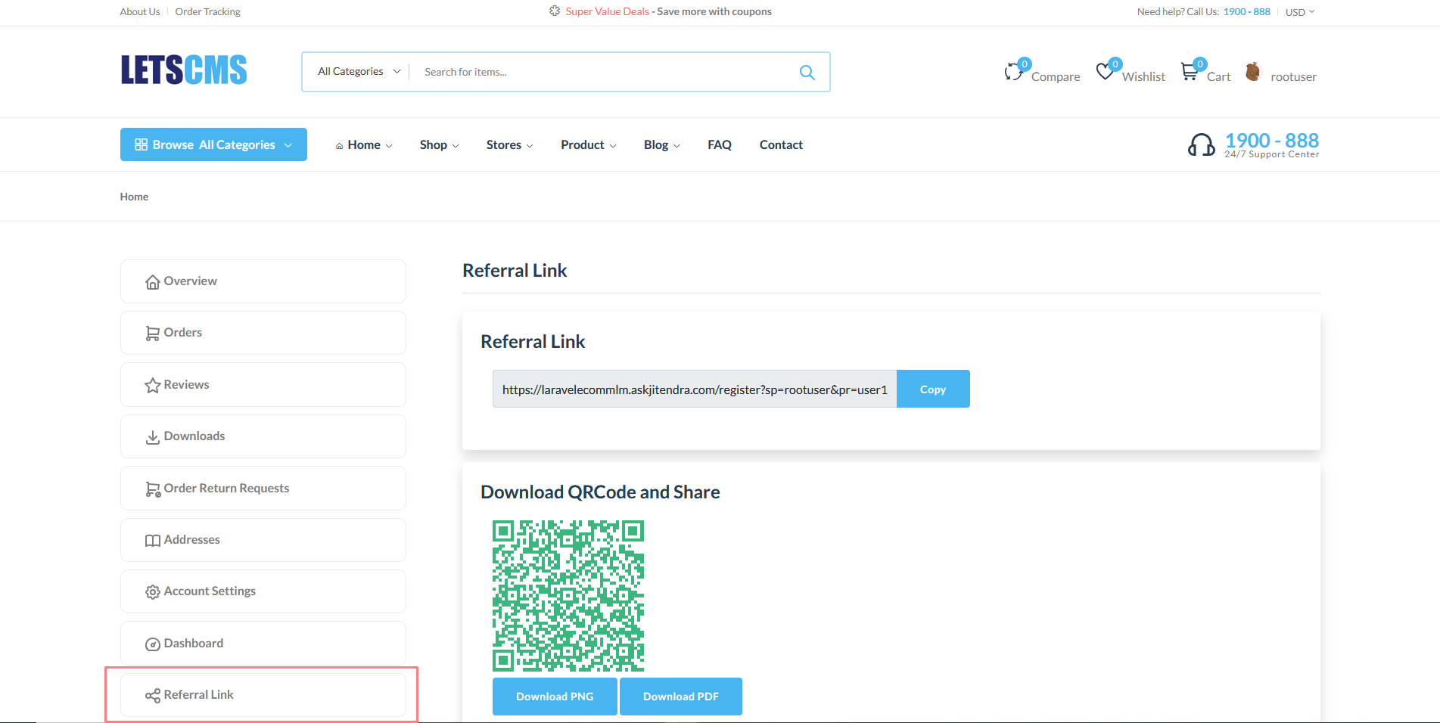Download the QR code as PNG
Viewport: 1440px width, 723px height.
[x=555, y=696]
